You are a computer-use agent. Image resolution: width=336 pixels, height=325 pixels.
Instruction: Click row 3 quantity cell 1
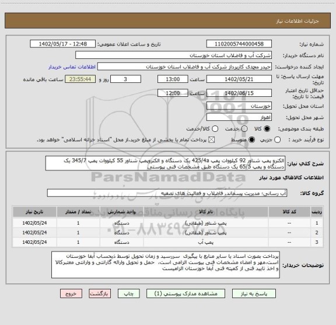pyautogui.click(x=78, y=242)
